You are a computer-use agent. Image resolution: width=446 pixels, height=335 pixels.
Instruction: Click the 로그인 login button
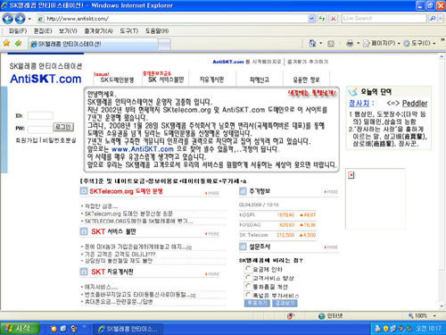pyautogui.click(x=63, y=127)
